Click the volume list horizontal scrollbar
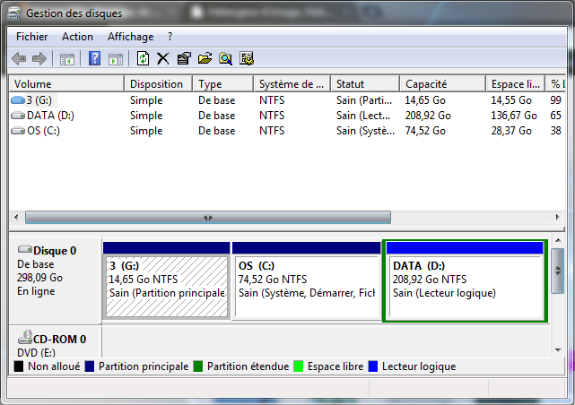 [208, 218]
